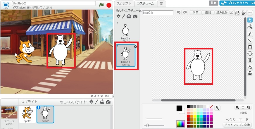Click the 消す (Clear) button
Viewport: 255px width, 129px height.
coord(195,13)
